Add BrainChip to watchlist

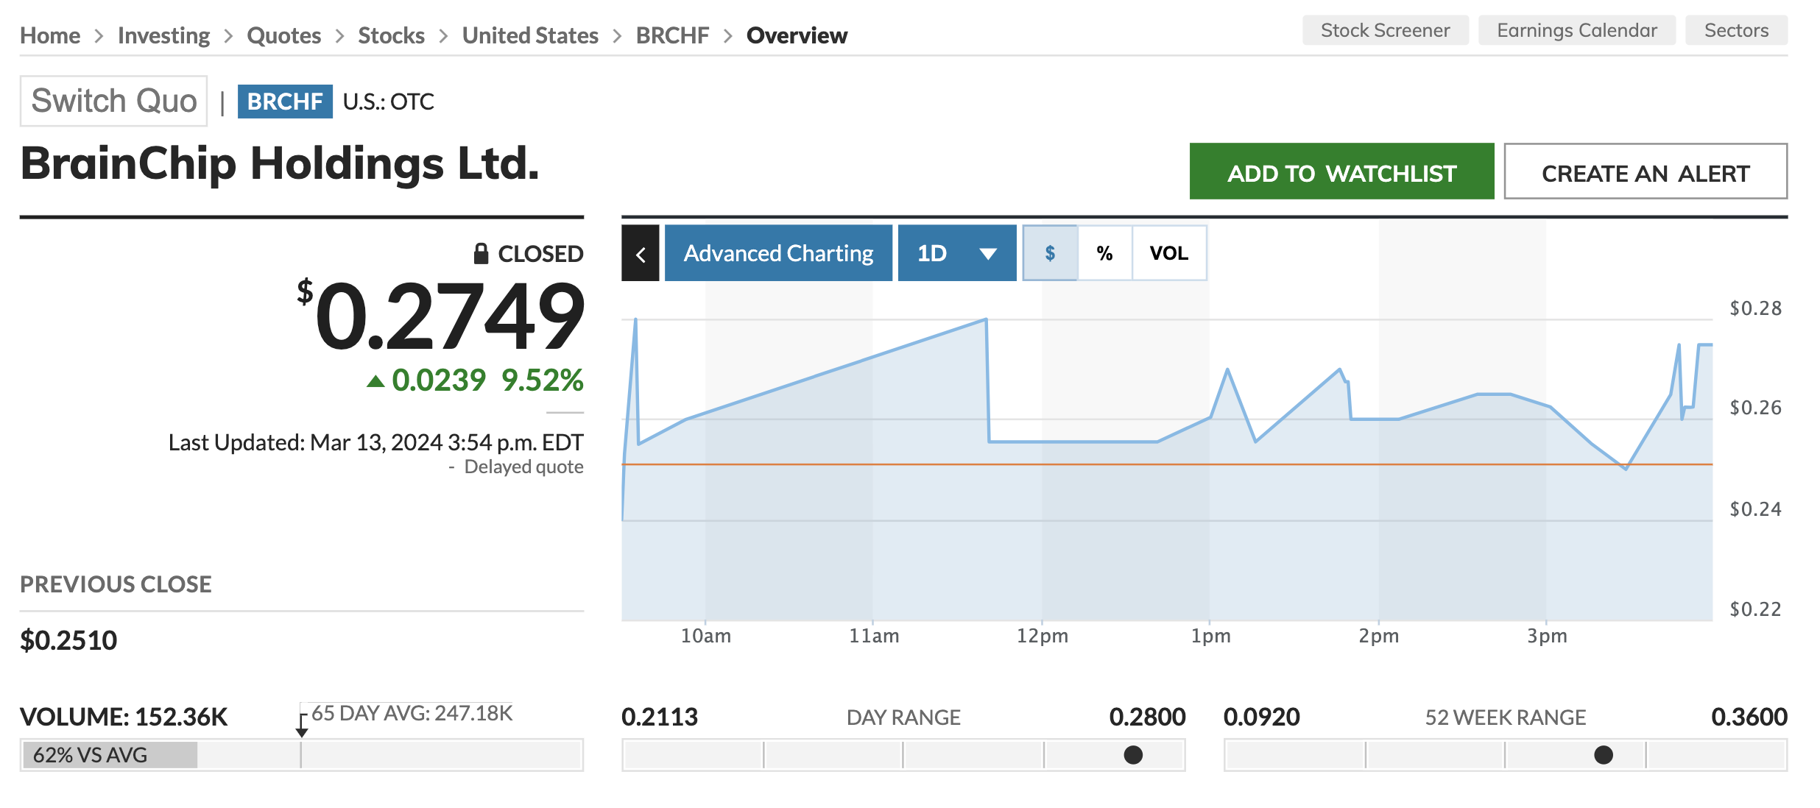click(x=1341, y=171)
